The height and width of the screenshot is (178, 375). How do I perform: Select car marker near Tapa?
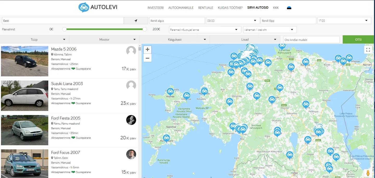pyautogui.click(x=291, y=67)
